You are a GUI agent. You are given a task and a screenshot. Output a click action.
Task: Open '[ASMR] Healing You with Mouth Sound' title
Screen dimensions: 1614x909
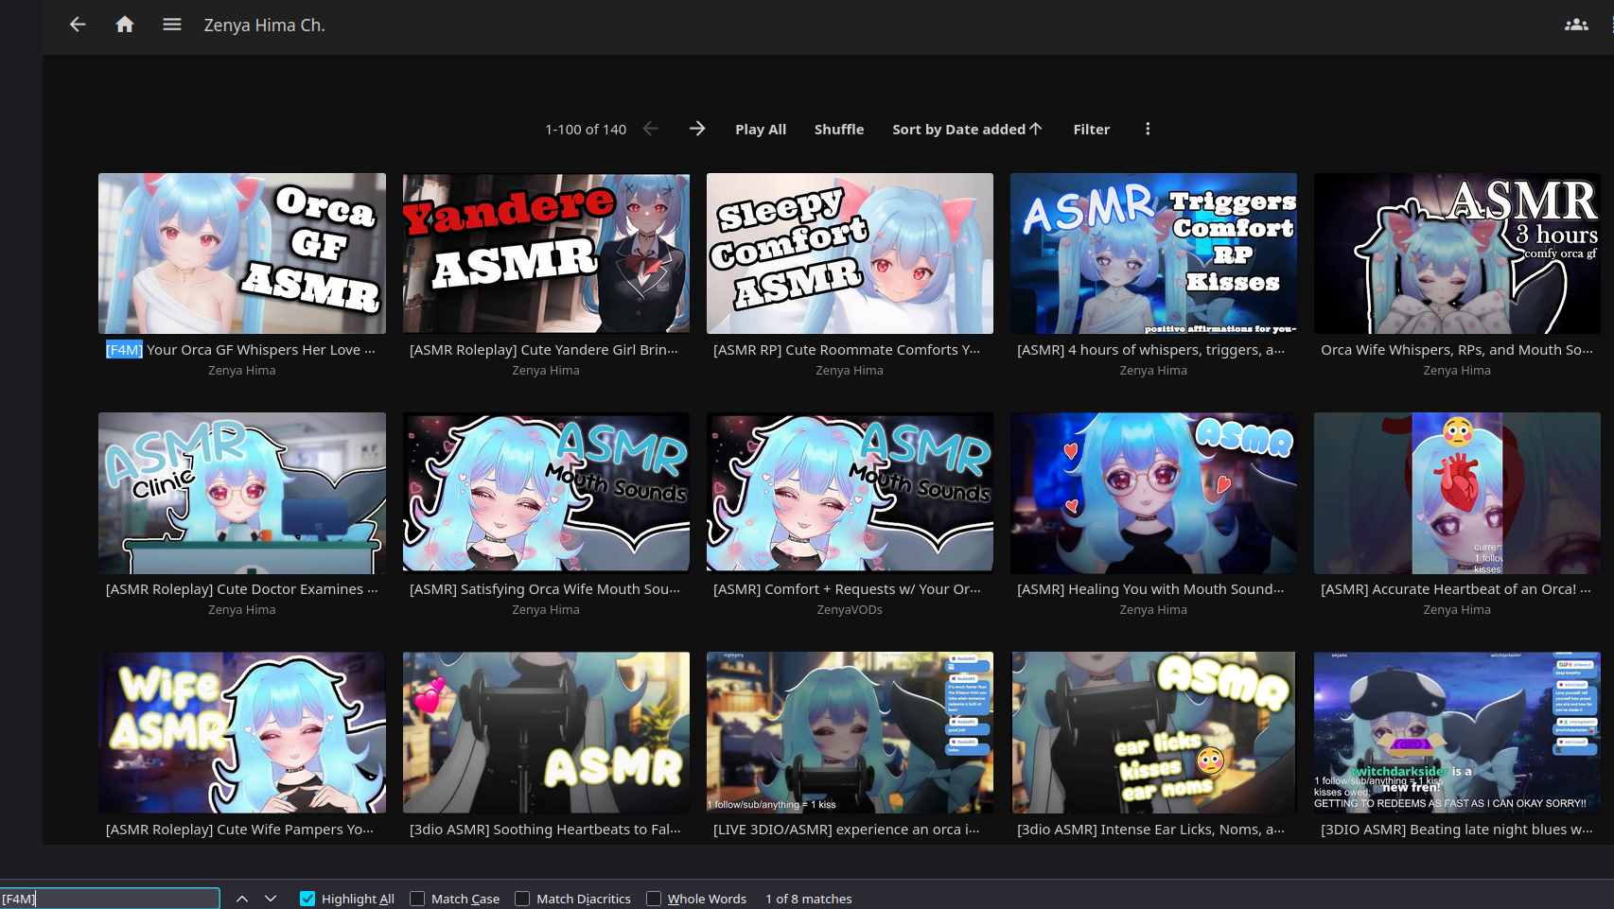[1150, 589]
